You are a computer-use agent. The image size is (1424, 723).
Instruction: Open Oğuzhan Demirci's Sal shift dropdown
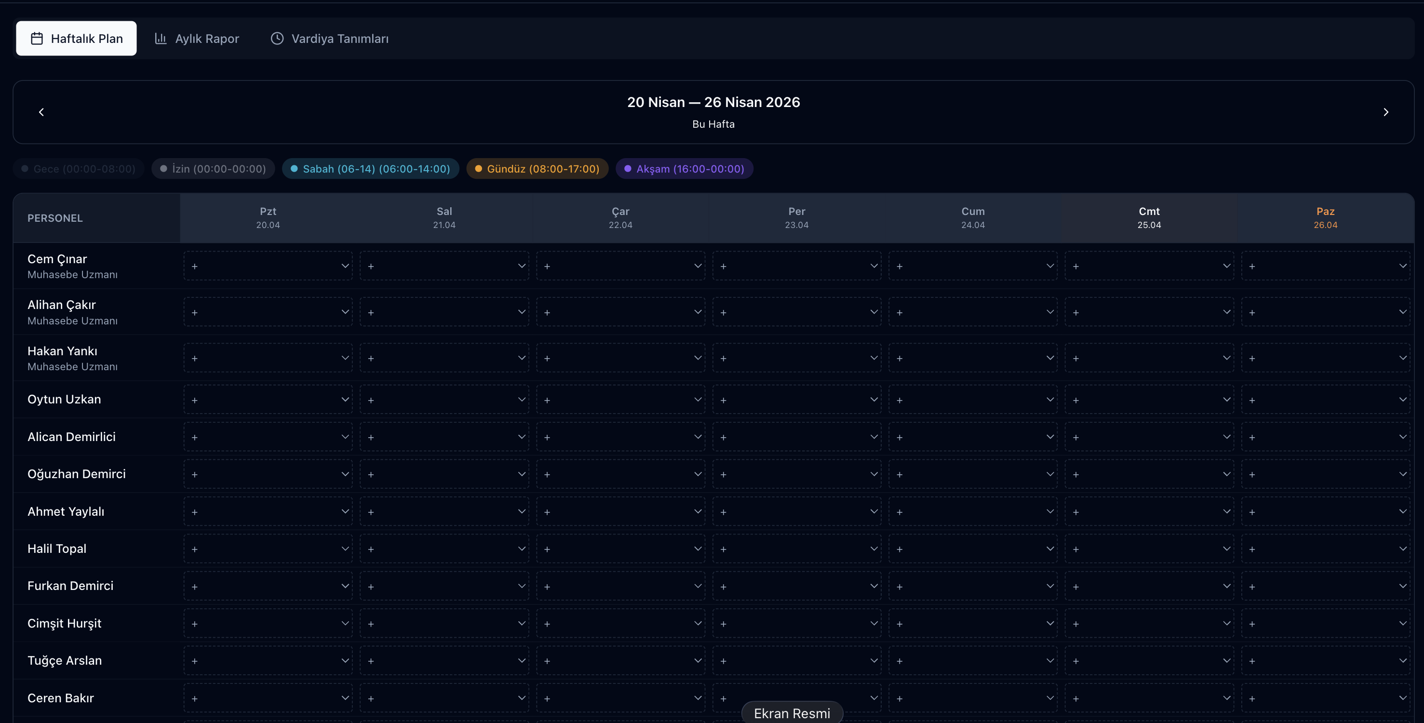click(444, 474)
